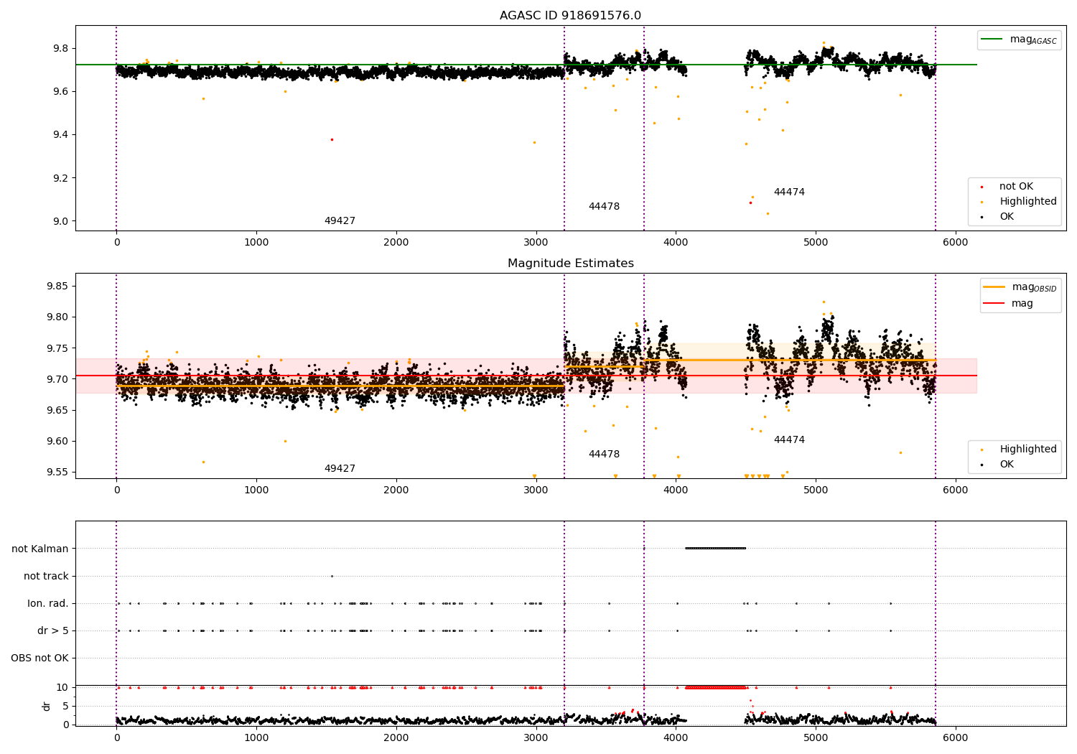The image size is (1077, 754).
Task: Click the 9.8 y-axis tick in top plot
Action: [x=60, y=48]
